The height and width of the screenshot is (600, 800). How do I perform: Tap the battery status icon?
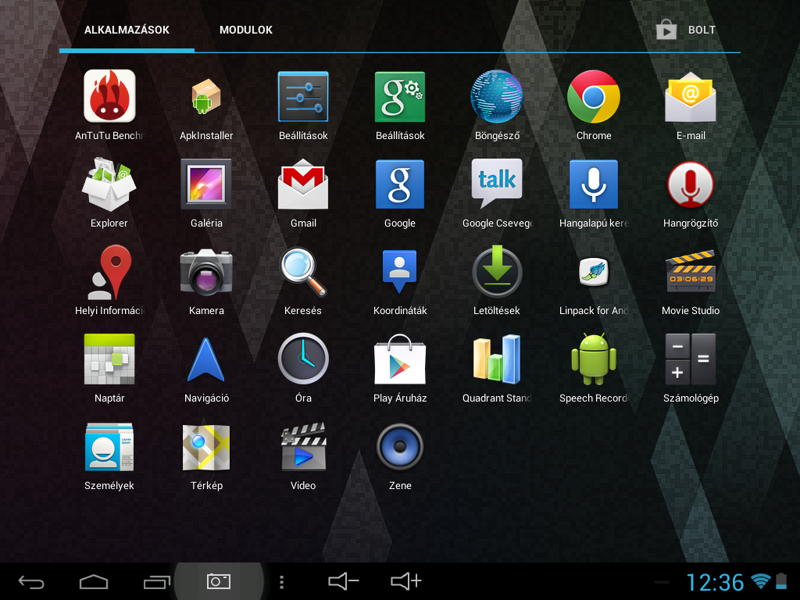coord(781,581)
